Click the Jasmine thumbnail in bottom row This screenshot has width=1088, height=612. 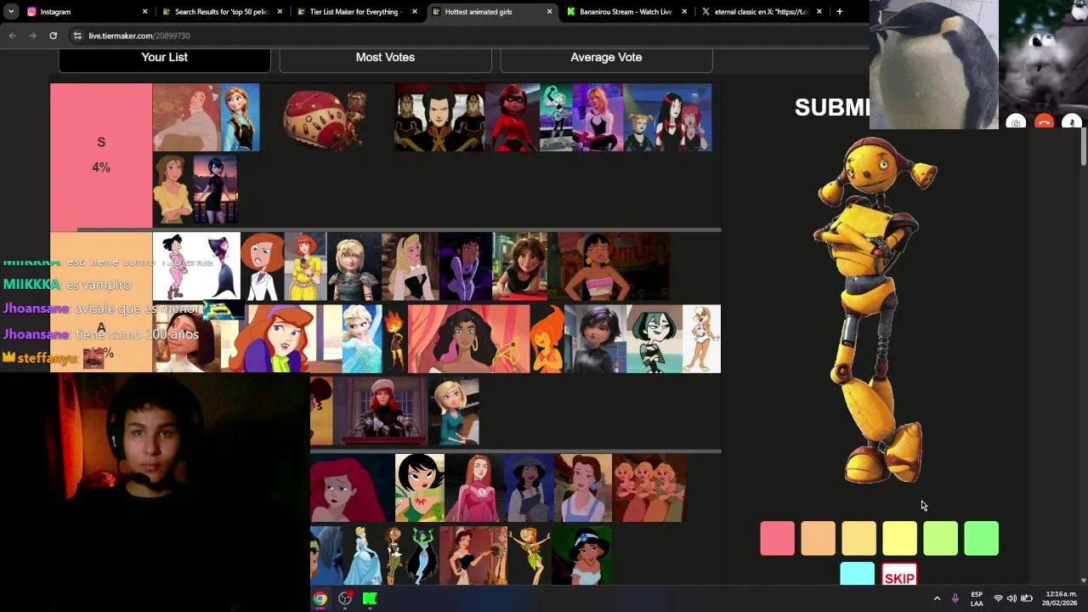pyautogui.click(x=581, y=556)
